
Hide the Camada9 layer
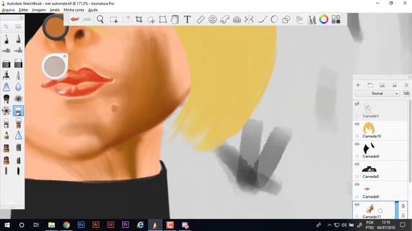click(357, 144)
